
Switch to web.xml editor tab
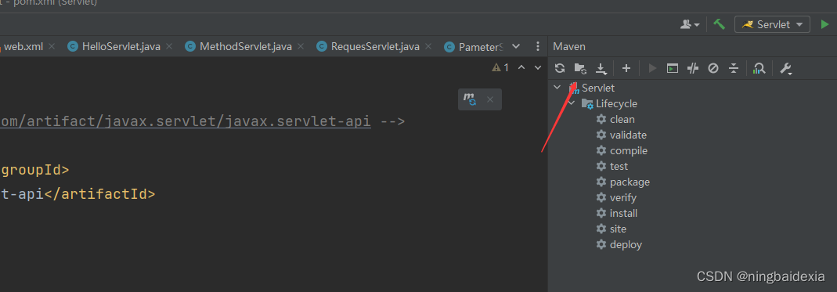tap(23, 46)
